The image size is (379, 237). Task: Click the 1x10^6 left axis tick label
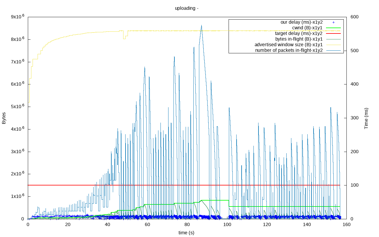17,196
